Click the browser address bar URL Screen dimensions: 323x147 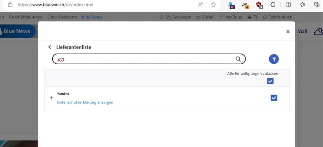pyautogui.click(x=56, y=5)
